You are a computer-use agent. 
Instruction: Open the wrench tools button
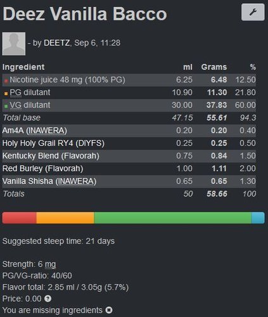point(253,12)
